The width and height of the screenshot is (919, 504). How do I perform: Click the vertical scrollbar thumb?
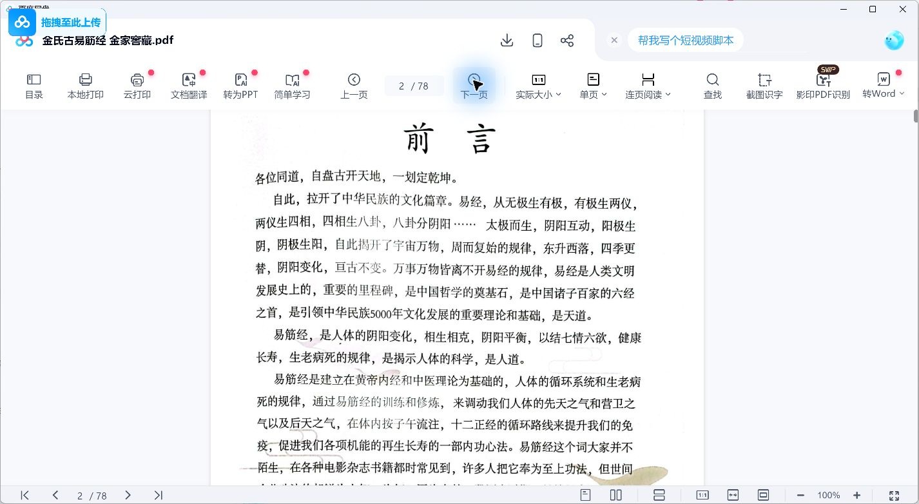916,116
